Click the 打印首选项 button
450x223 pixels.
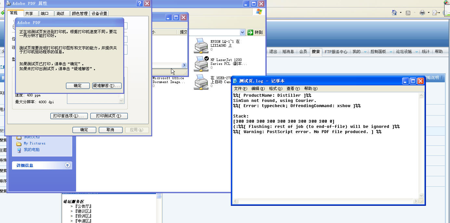(x=69, y=116)
